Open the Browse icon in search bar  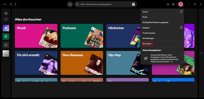[133, 4]
